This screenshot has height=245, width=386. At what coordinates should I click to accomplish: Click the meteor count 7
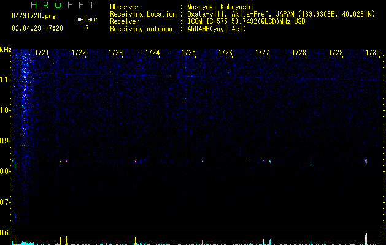click(x=87, y=28)
